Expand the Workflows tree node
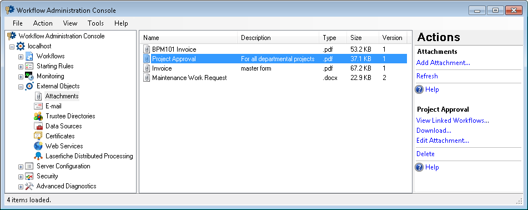528x210 pixels. [x=21, y=57]
